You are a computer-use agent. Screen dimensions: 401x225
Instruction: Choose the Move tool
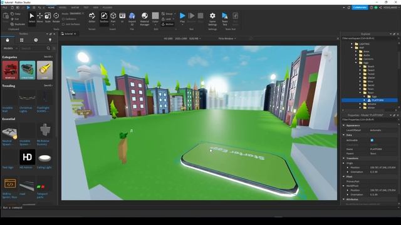40,17
